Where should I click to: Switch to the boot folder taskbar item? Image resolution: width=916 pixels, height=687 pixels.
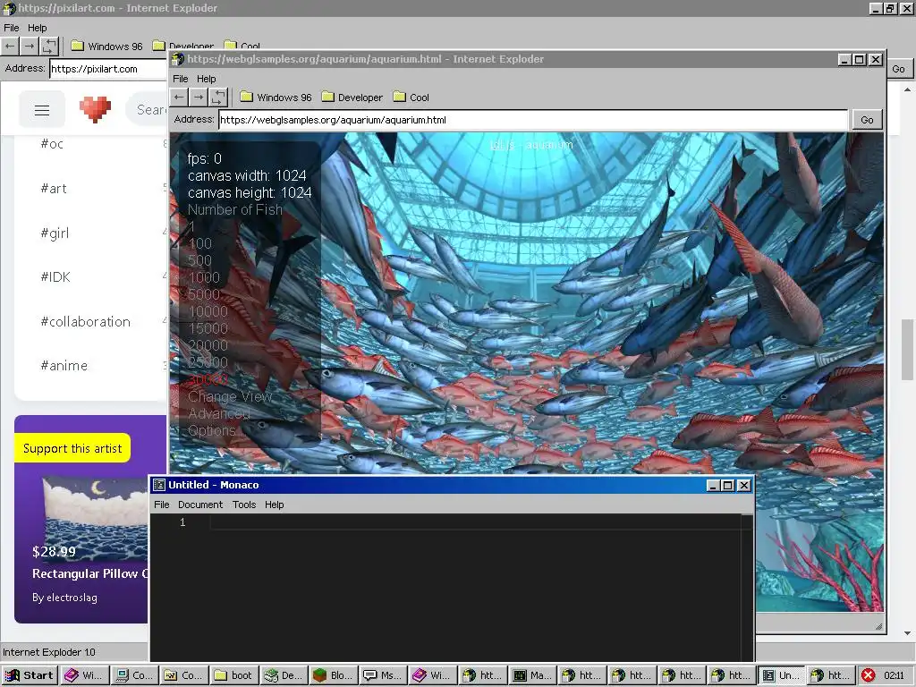click(233, 675)
